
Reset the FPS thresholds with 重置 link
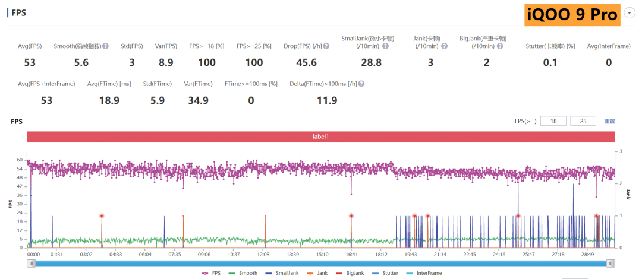pyautogui.click(x=610, y=121)
